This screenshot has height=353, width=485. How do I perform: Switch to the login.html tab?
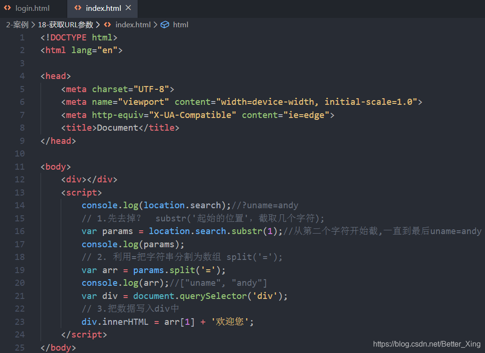coord(32,8)
